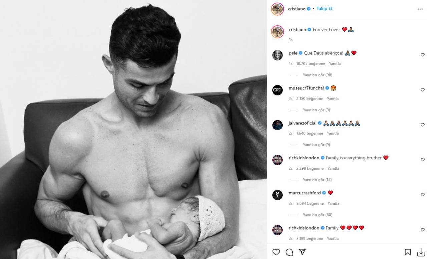Open the jalvarezoficial username link
The width and height of the screenshot is (427, 259).
click(302, 123)
